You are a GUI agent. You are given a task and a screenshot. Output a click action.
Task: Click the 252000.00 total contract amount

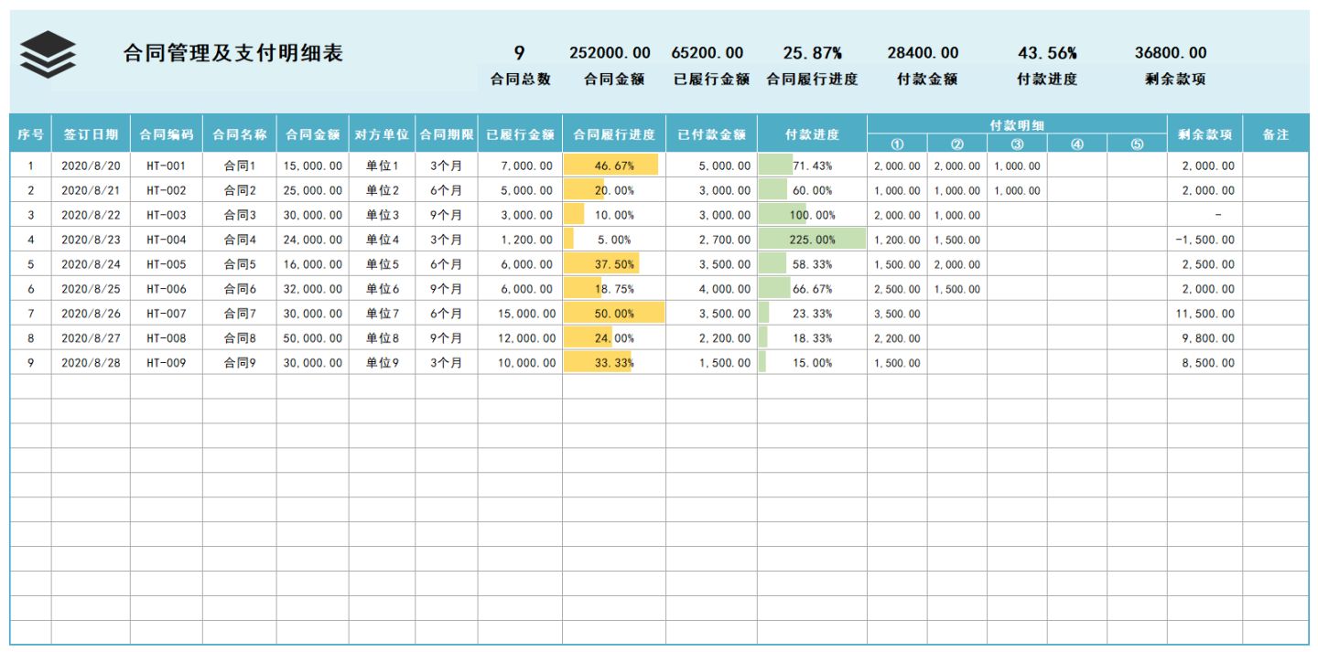coord(610,53)
